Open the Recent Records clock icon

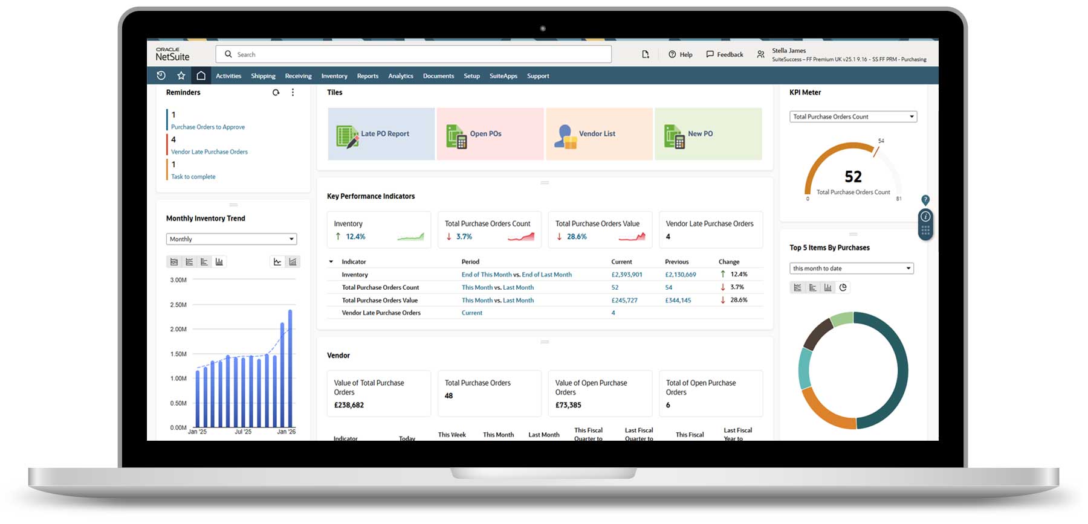(161, 75)
